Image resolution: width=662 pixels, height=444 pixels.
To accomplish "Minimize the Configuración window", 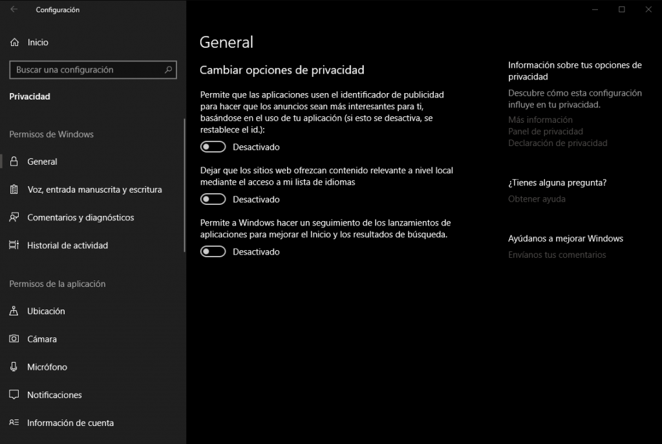I will 595,9.
